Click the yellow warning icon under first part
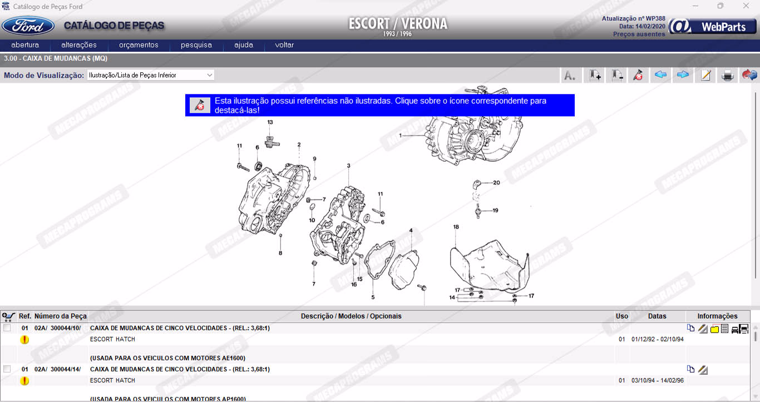Image resolution: width=760 pixels, height=402 pixels. pyautogui.click(x=24, y=340)
